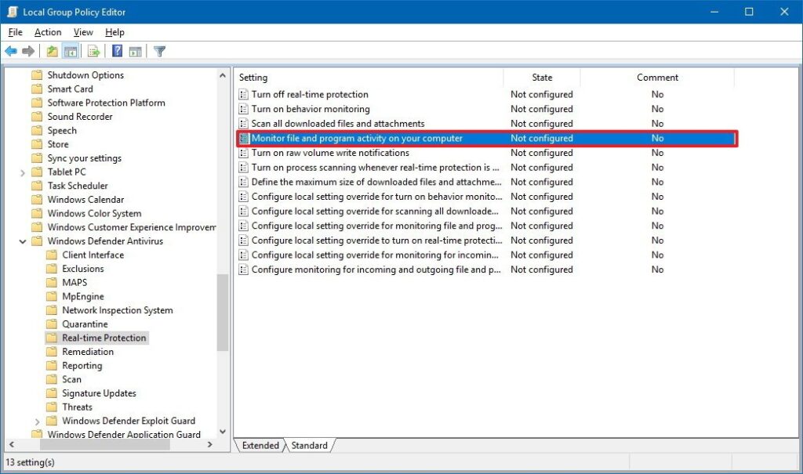Click the folder icon next to Threats
Screen dimensions: 803x474
tap(51, 407)
